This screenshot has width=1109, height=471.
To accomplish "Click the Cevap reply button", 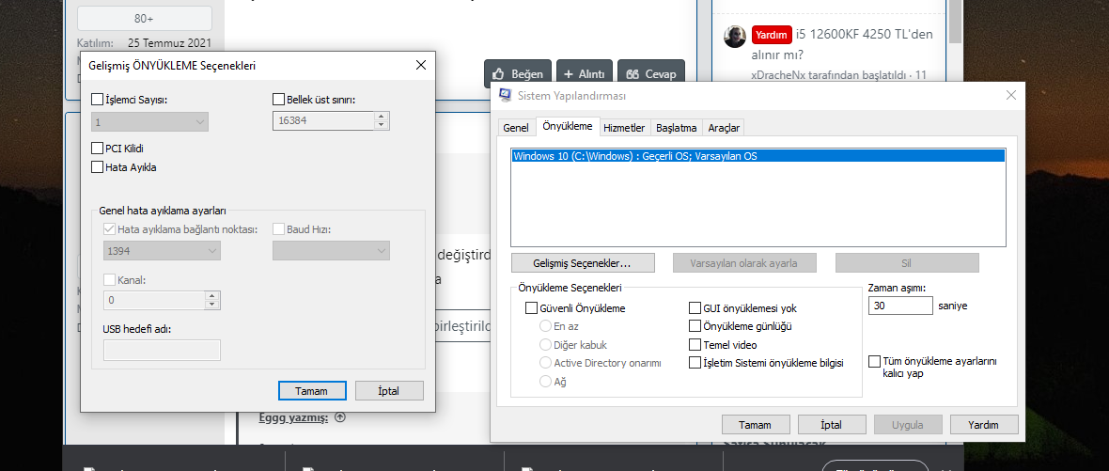I will point(651,73).
